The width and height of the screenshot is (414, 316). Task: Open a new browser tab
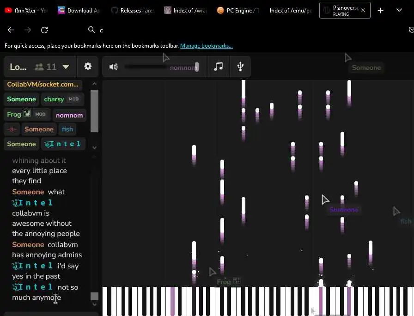(x=380, y=10)
